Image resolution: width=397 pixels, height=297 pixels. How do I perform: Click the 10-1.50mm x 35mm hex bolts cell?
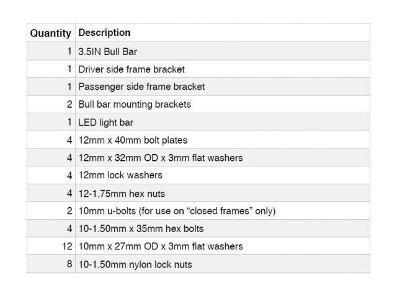point(141,229)
